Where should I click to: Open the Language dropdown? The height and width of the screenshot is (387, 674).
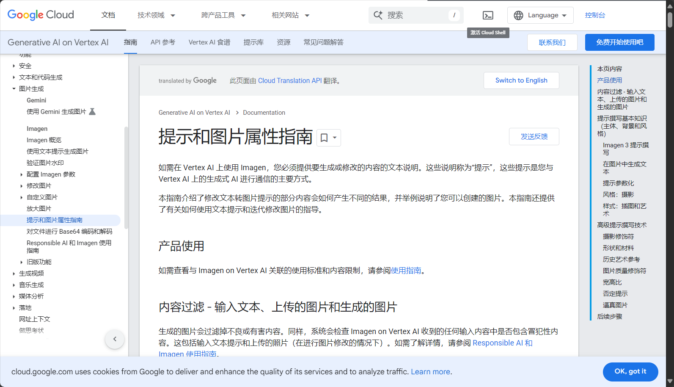click(540, 15)
